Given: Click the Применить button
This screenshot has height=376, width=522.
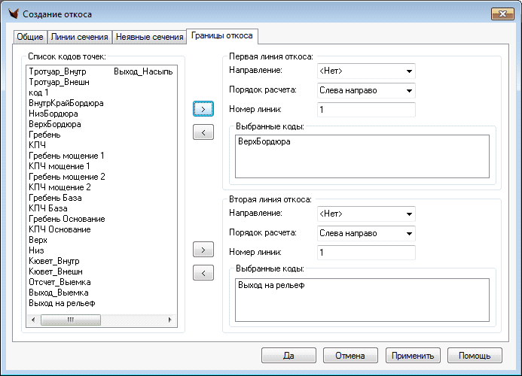Looking at the screenshot, I should [413, 356].
